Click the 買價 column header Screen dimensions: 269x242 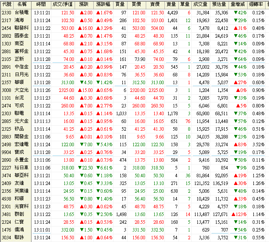tap(136, 4)
